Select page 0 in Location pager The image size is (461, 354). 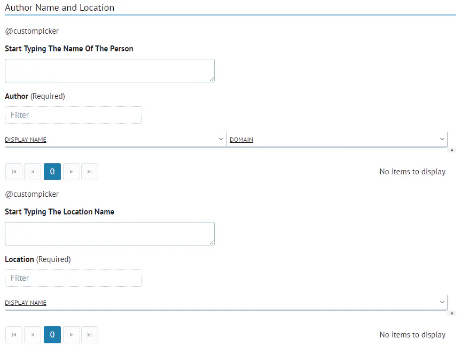tap(52, 335)
